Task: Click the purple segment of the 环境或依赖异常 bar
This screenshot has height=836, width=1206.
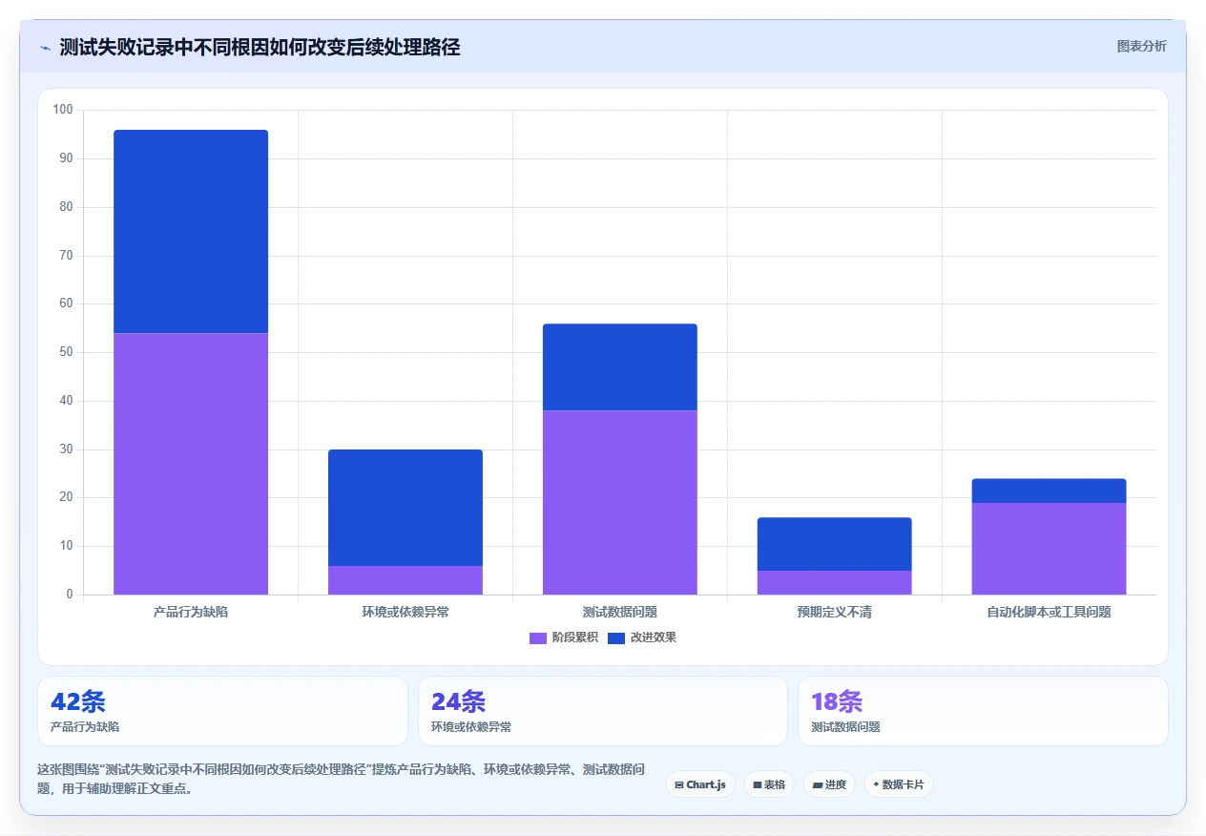Action: pos(405,580)
